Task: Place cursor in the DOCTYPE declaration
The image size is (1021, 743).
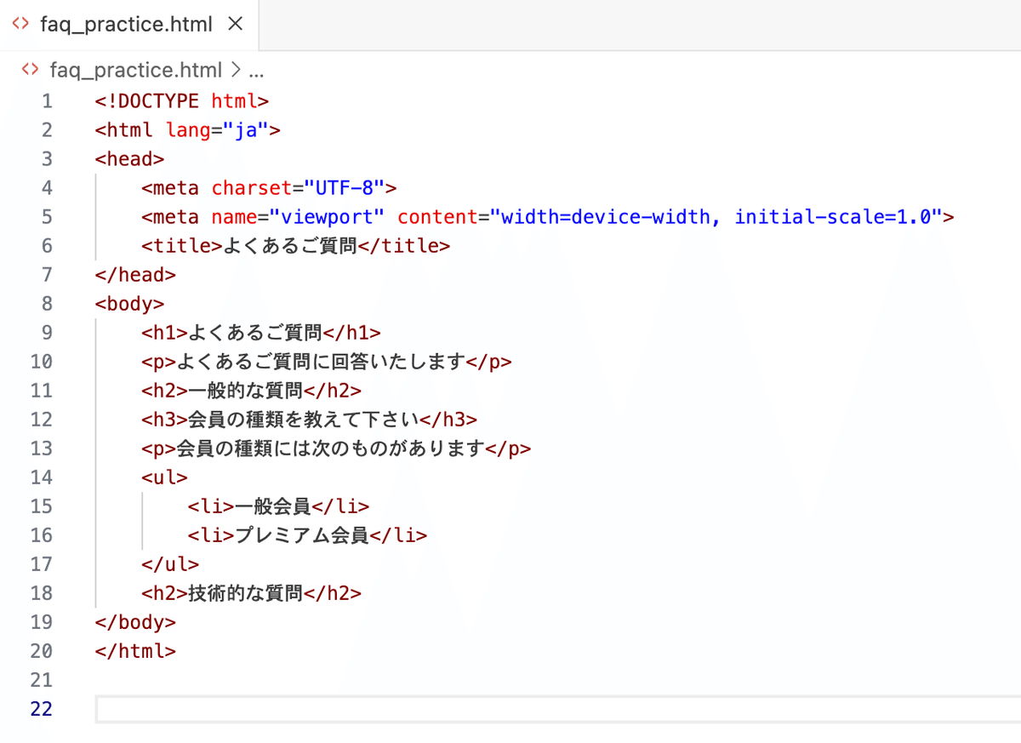Action: click(x=183, y=100)
